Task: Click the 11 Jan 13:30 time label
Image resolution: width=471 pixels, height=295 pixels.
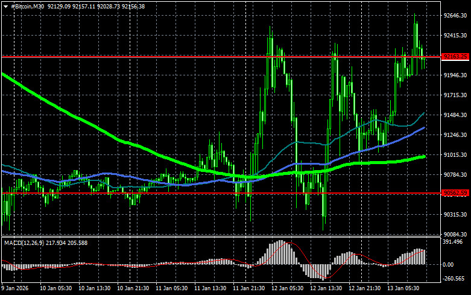Action: click(209, 288)
